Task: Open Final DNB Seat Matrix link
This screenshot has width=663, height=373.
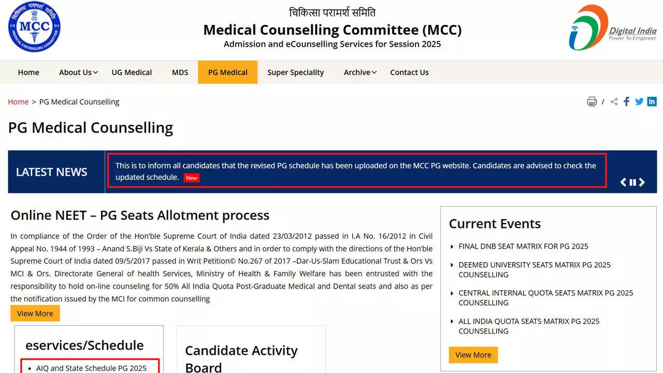Action: point(523,247)
